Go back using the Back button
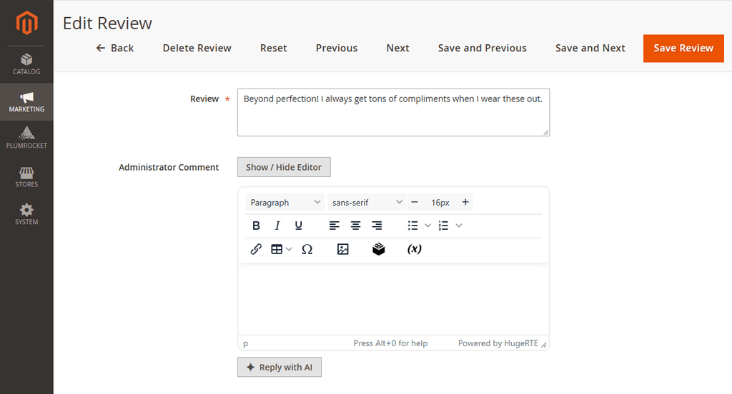 pyautogui.click(x=115, y=48)
